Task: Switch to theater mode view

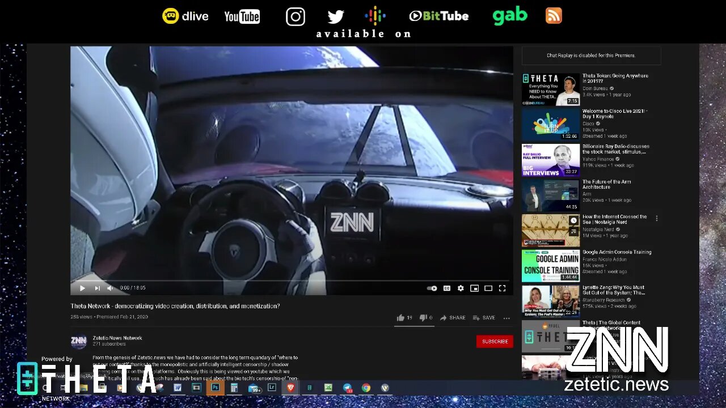Action: click(x=488, y=288)
